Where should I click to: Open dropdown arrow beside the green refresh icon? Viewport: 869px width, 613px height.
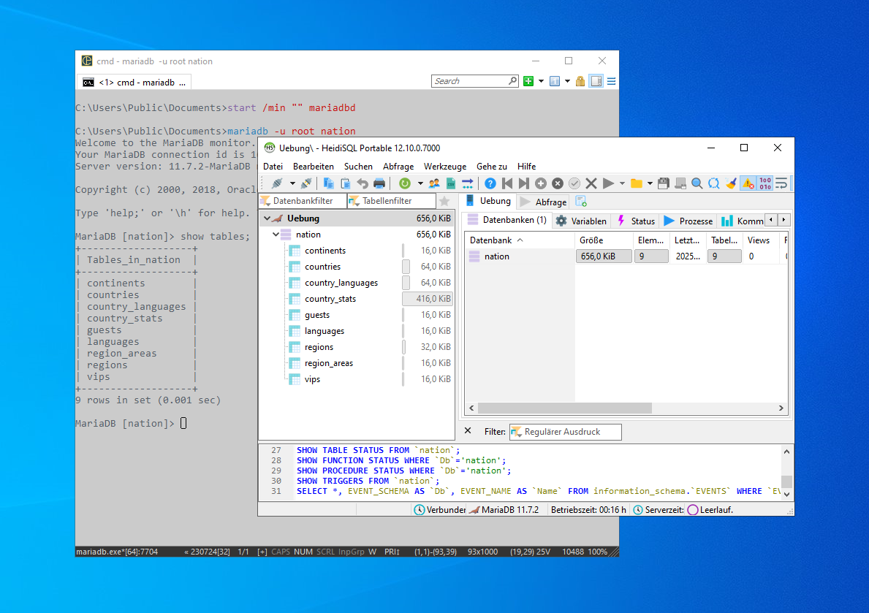coord(420,183)
